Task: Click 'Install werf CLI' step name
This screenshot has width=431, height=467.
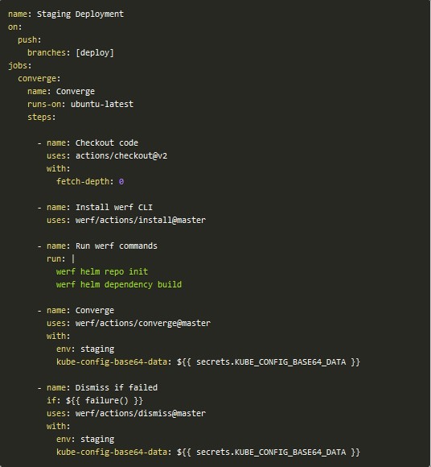Action: (x=113, y=207)
